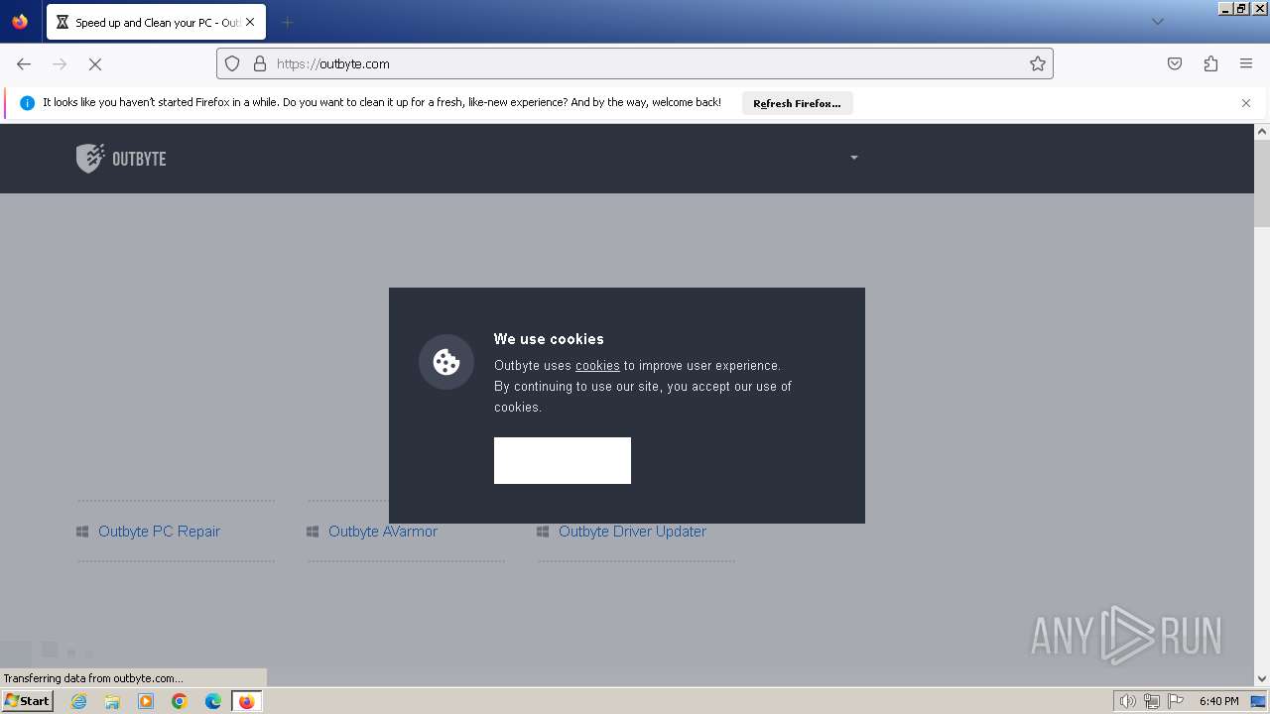The width and height of the screenshot is (1270, 714).
Task: Click the scrollbar down arrow
Action: click(x=1262, y=679)
